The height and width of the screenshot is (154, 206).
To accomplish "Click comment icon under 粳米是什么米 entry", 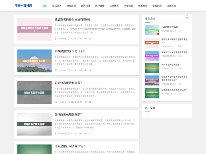I will tap(179, 56).
